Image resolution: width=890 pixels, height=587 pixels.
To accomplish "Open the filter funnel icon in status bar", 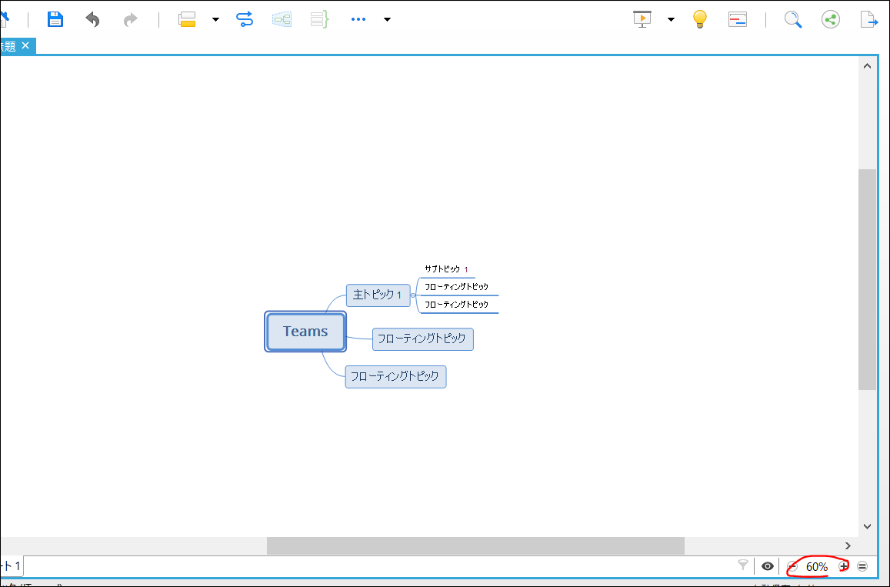I will pyautogui.click(x=742, y=565).
